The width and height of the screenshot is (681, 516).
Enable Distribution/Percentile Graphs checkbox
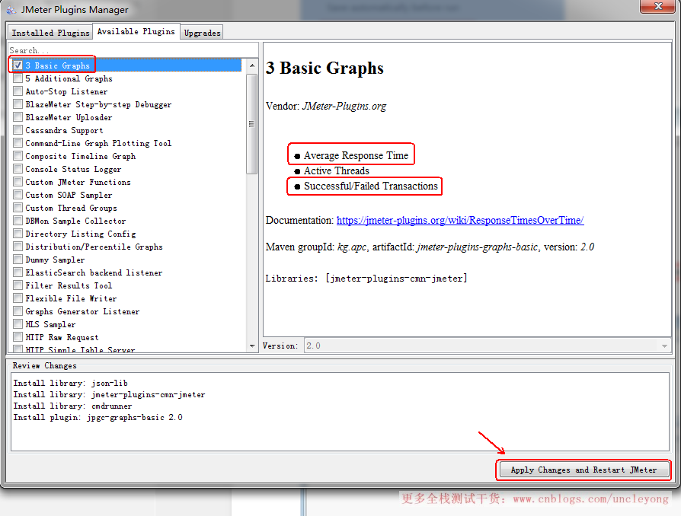tap(18, 247)
